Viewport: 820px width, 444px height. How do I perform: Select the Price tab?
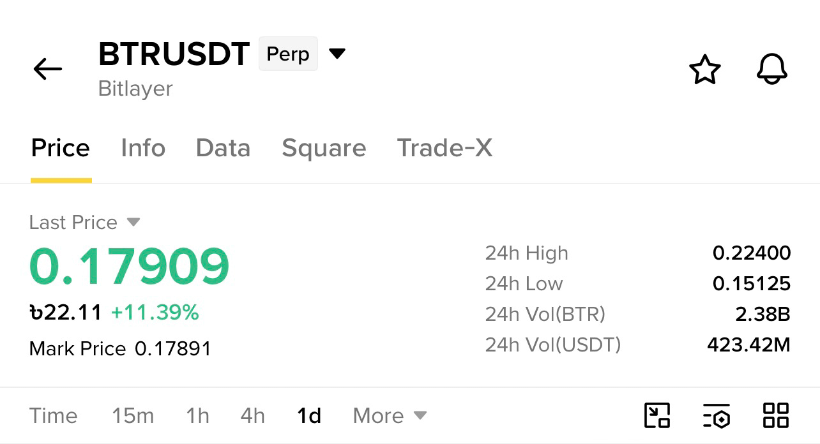click(x=61, y=148)
